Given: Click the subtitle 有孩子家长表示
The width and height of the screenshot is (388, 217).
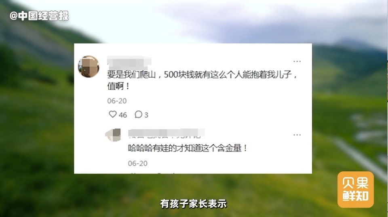Looking at the screenshot, I should point(193,204).
